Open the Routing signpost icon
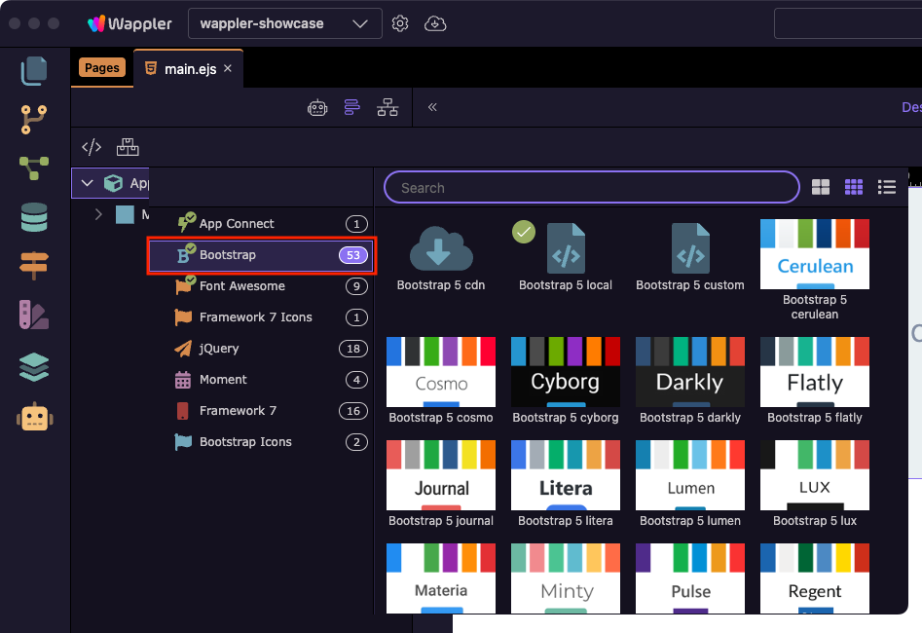The height and width of the screenshot is (633, 922). (x=34, y=265)
